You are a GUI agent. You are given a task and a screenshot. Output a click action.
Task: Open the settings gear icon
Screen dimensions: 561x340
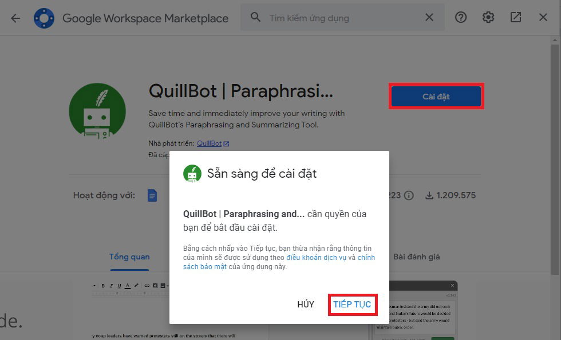coord(488,17)
